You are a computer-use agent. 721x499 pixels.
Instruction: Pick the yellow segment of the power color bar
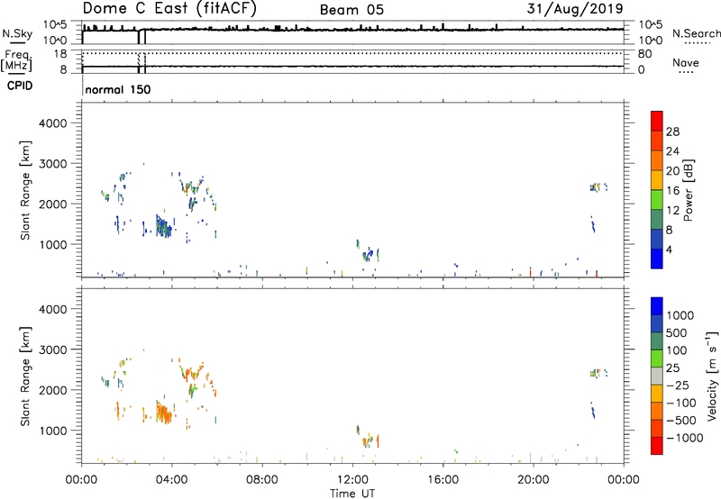click(657, 179)
